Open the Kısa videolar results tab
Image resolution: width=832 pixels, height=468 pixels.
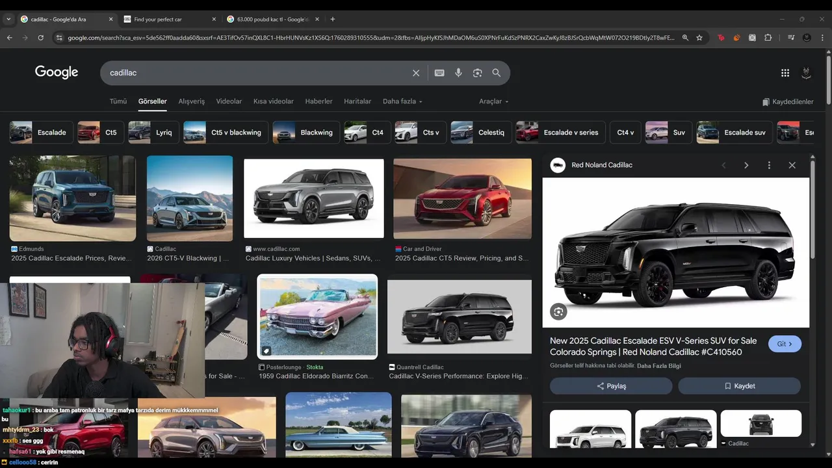[274, 101]
